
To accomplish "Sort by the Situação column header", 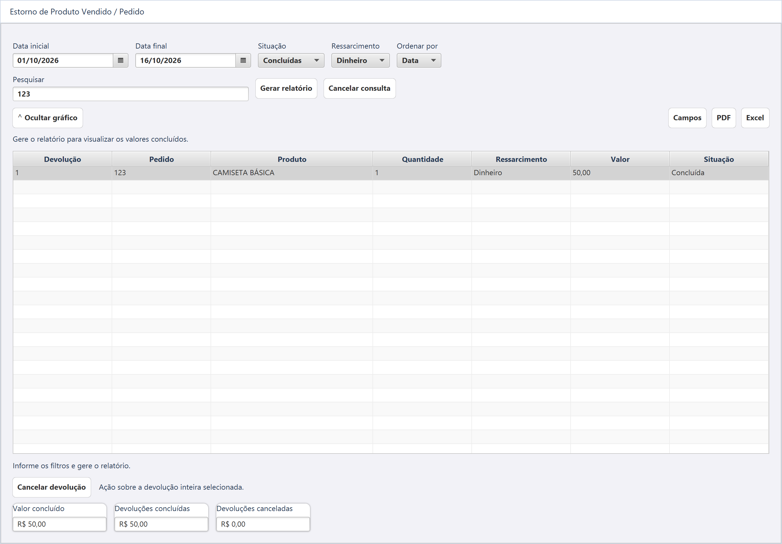I will 719,159.
